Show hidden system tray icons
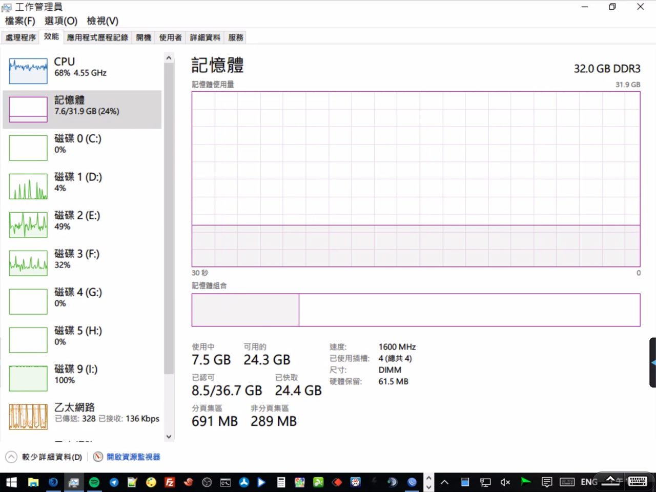The height and width of the screenshot is (492, 656). click(x=444, y=482)
